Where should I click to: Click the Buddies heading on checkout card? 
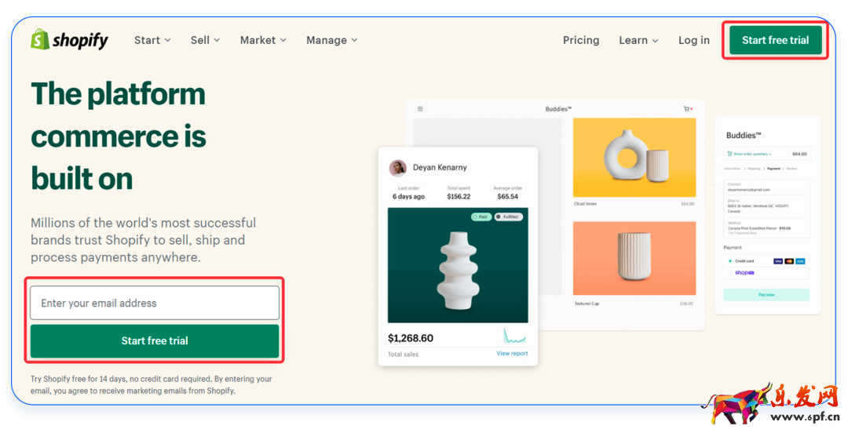(744, 135)
